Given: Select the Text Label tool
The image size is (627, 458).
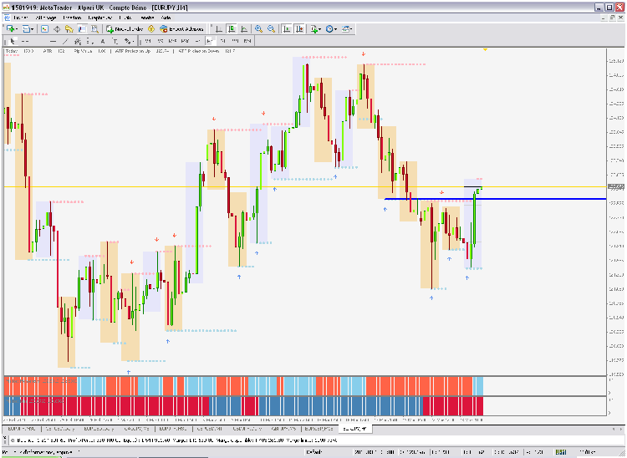Looking at the screenshot, I should 115,41.
